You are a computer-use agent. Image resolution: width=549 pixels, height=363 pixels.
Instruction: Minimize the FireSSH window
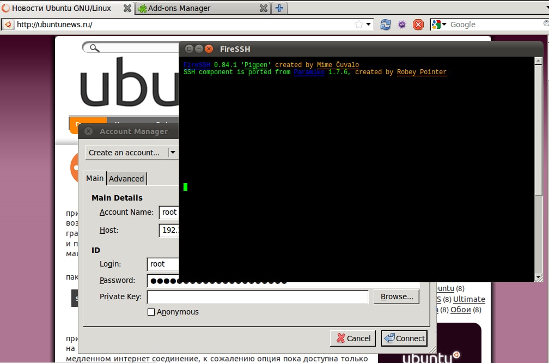point(199,49)
